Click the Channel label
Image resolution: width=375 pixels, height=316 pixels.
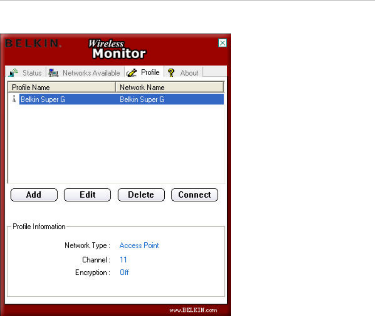(x=96, y=260)
